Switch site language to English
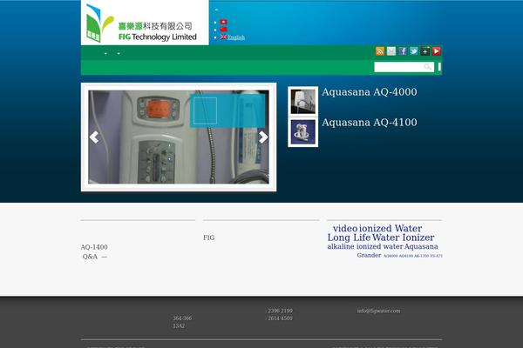The image size is (523, 348). pyautogui.click(x=236, y=37)
